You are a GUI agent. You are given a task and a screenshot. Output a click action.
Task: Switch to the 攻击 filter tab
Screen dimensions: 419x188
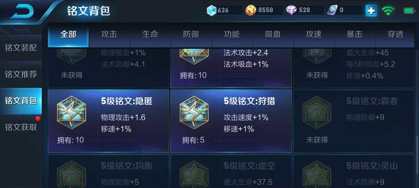click(x=109, y=35)
